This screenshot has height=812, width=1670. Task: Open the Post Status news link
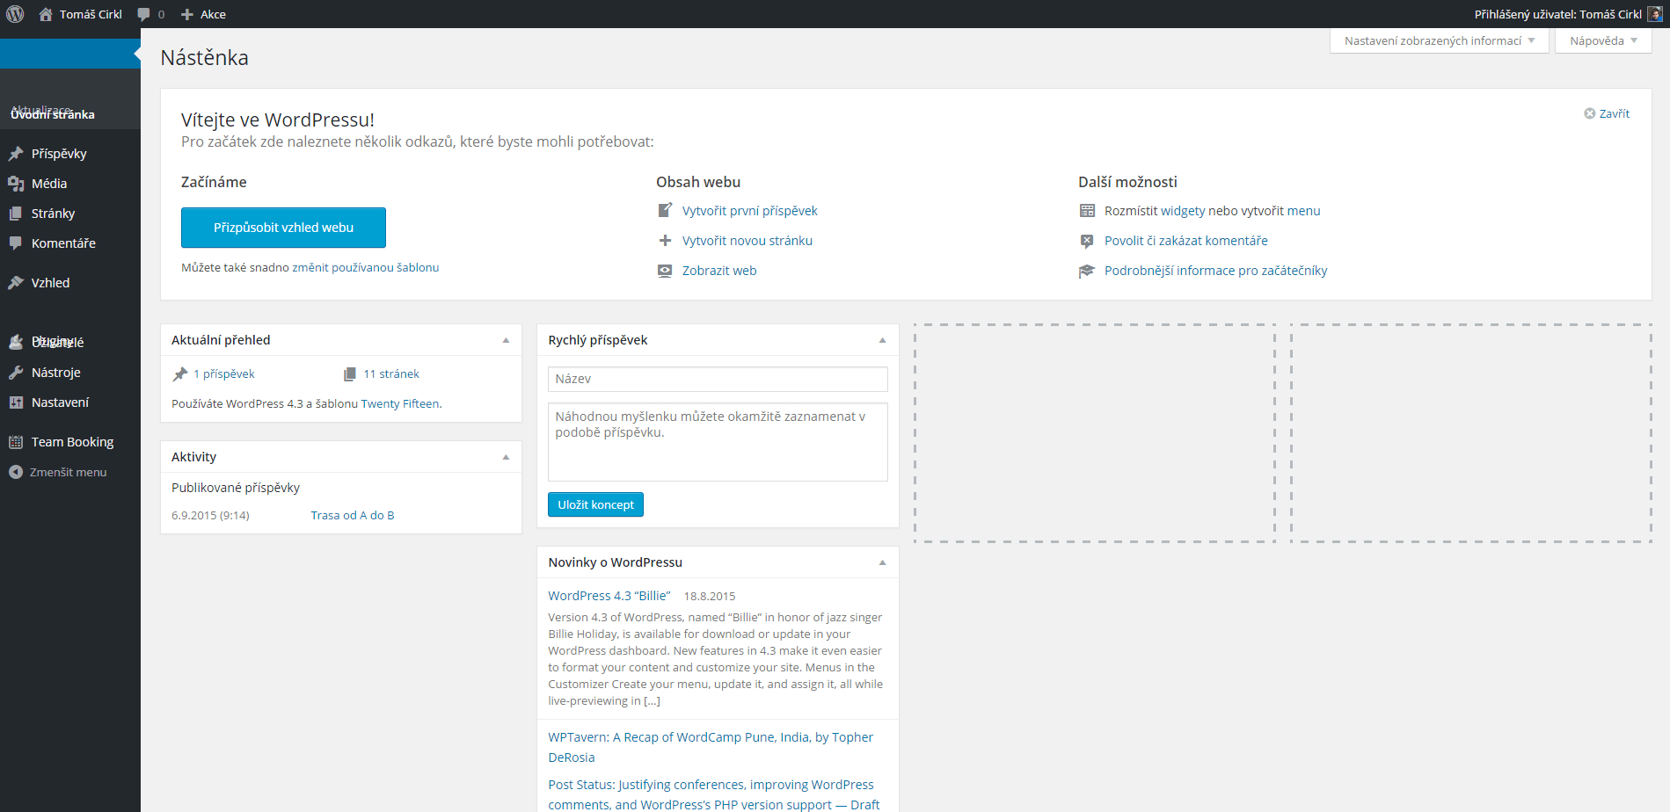click(x=714, y=794)
